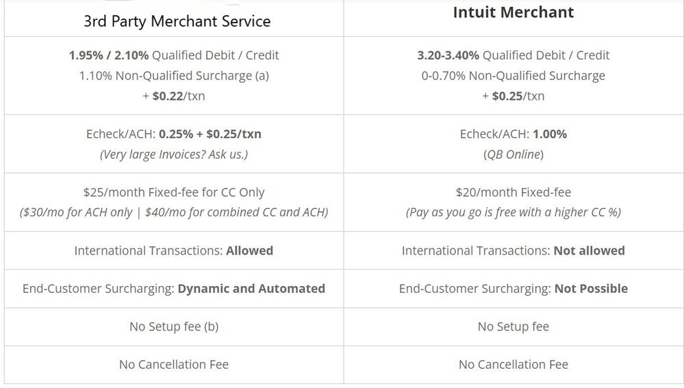Click "End-Customer Surcharging: Dynamic and Automated" cell
684x388 pixels.
[x=173, y=289]
